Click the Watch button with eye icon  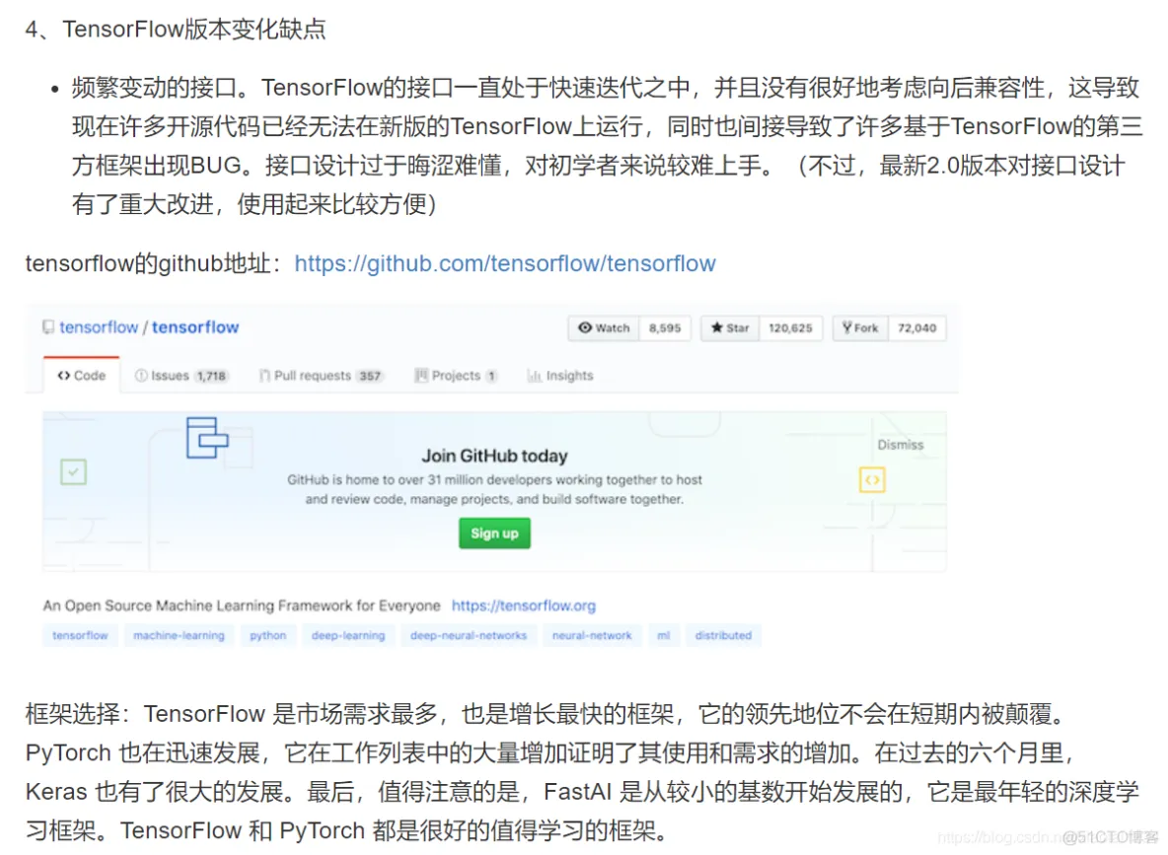click(x=604, y=327)
